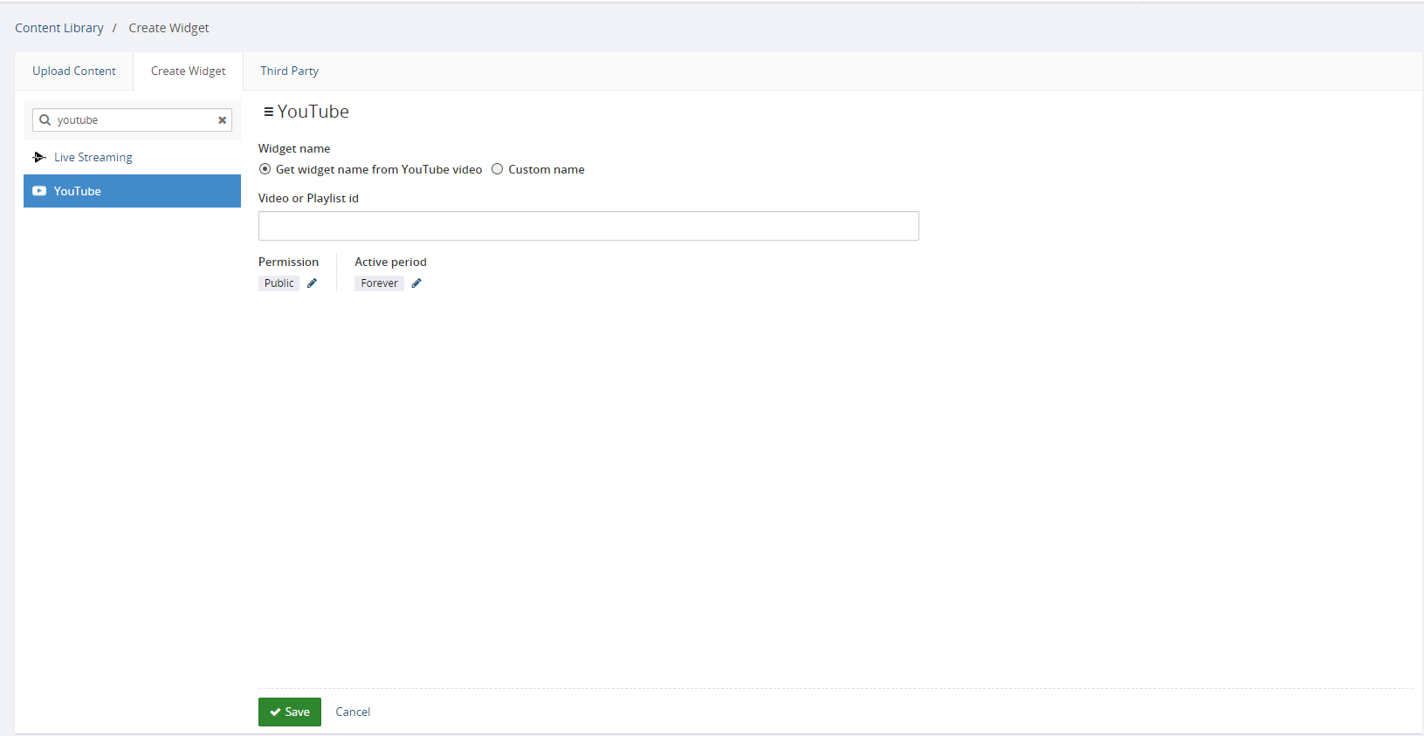Click the YouTube heading text
This screenshot has width=1424, height=736.
[313, 112]
